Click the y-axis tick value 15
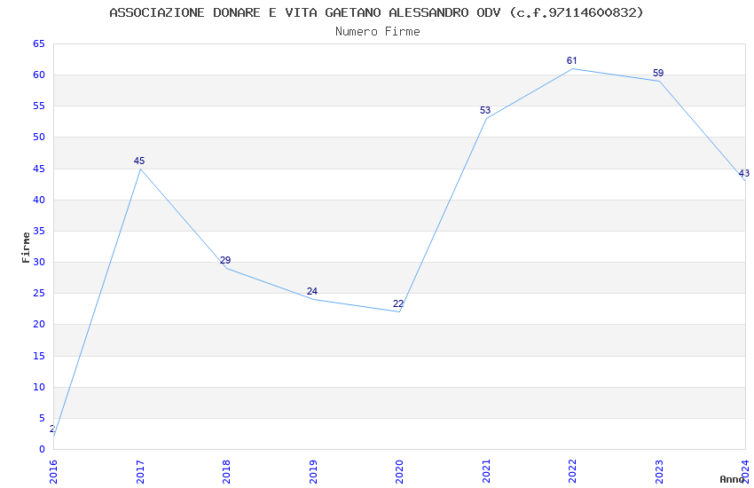The width and height of the screenshot is (754, 488). point(39,357)
